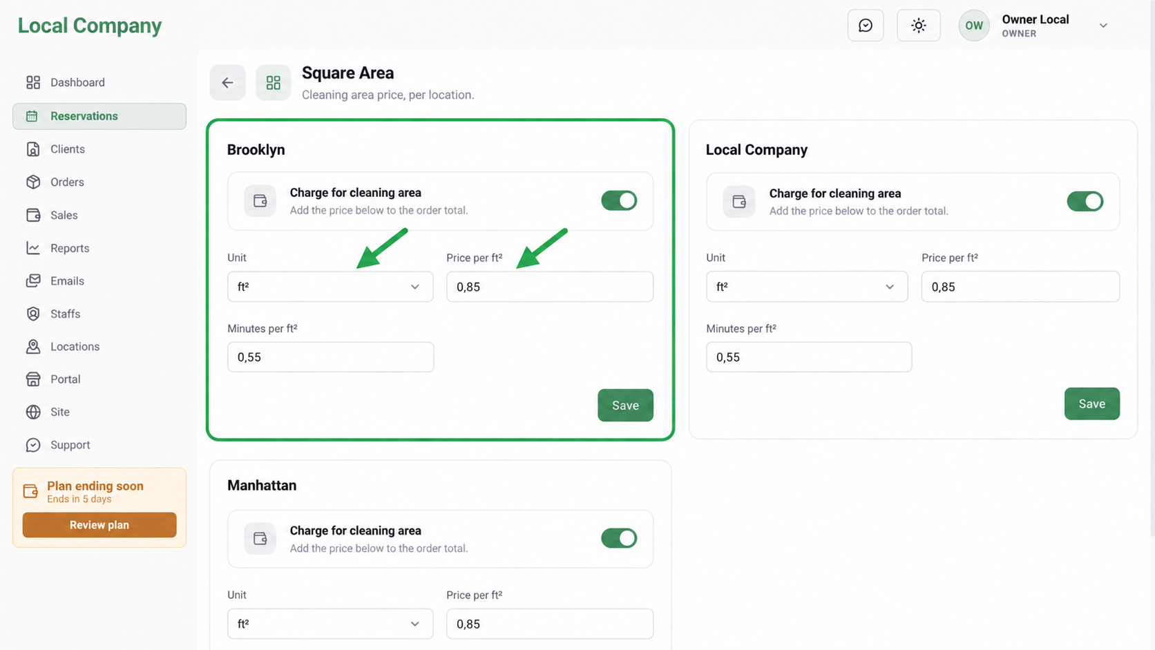Edit Brooklyn Price per ft² field
The image size is (1155, 650).
tap(550, 287)
